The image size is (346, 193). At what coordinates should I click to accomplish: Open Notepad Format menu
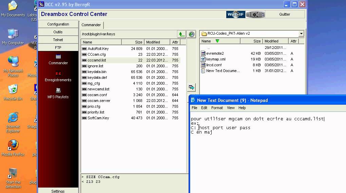[x=217, y=108]
